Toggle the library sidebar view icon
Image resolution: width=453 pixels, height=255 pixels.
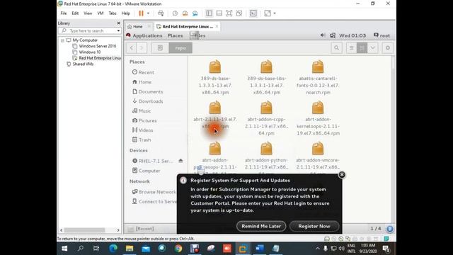209,13
